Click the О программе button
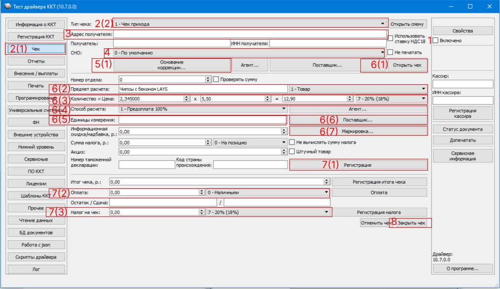 point(463,269)
